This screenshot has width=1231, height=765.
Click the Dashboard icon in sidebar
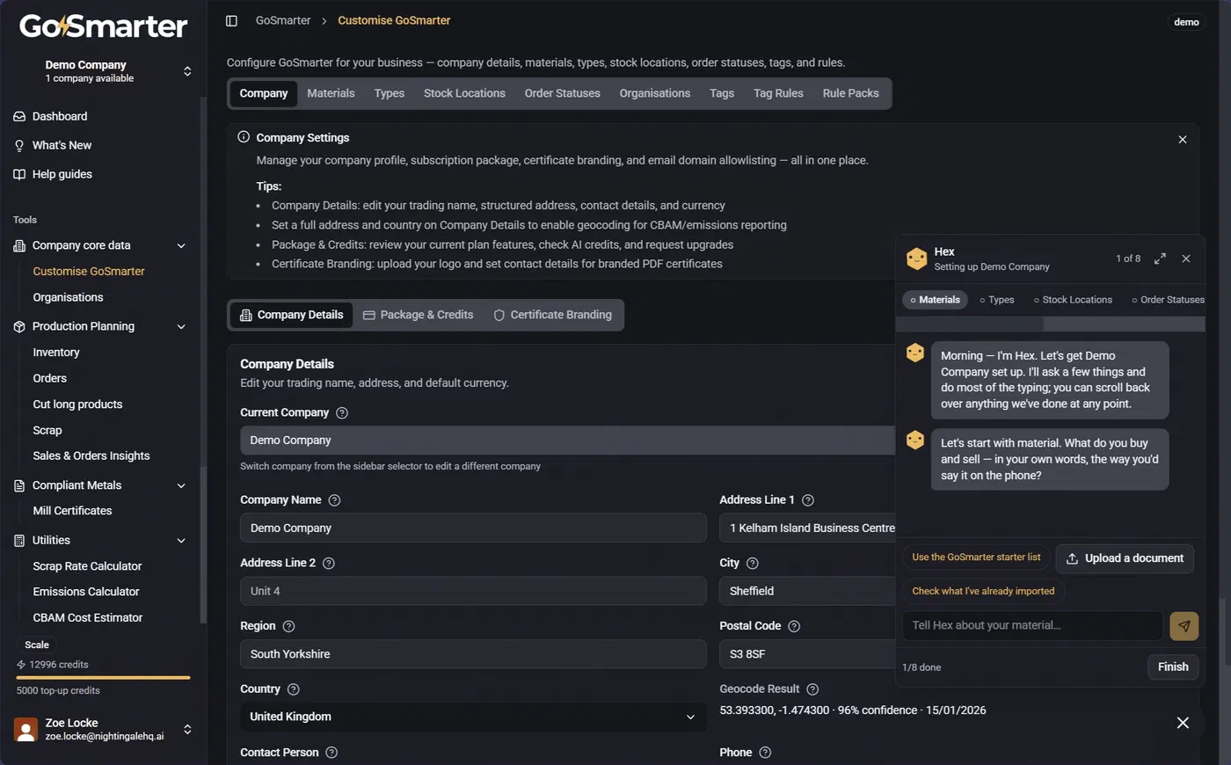[19, 116]
